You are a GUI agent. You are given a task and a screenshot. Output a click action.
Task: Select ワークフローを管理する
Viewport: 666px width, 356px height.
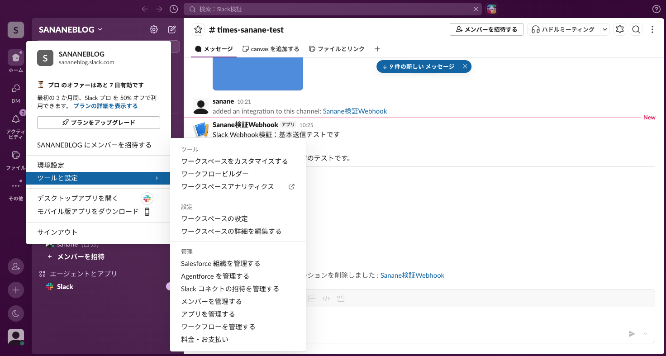pos(238,327)
